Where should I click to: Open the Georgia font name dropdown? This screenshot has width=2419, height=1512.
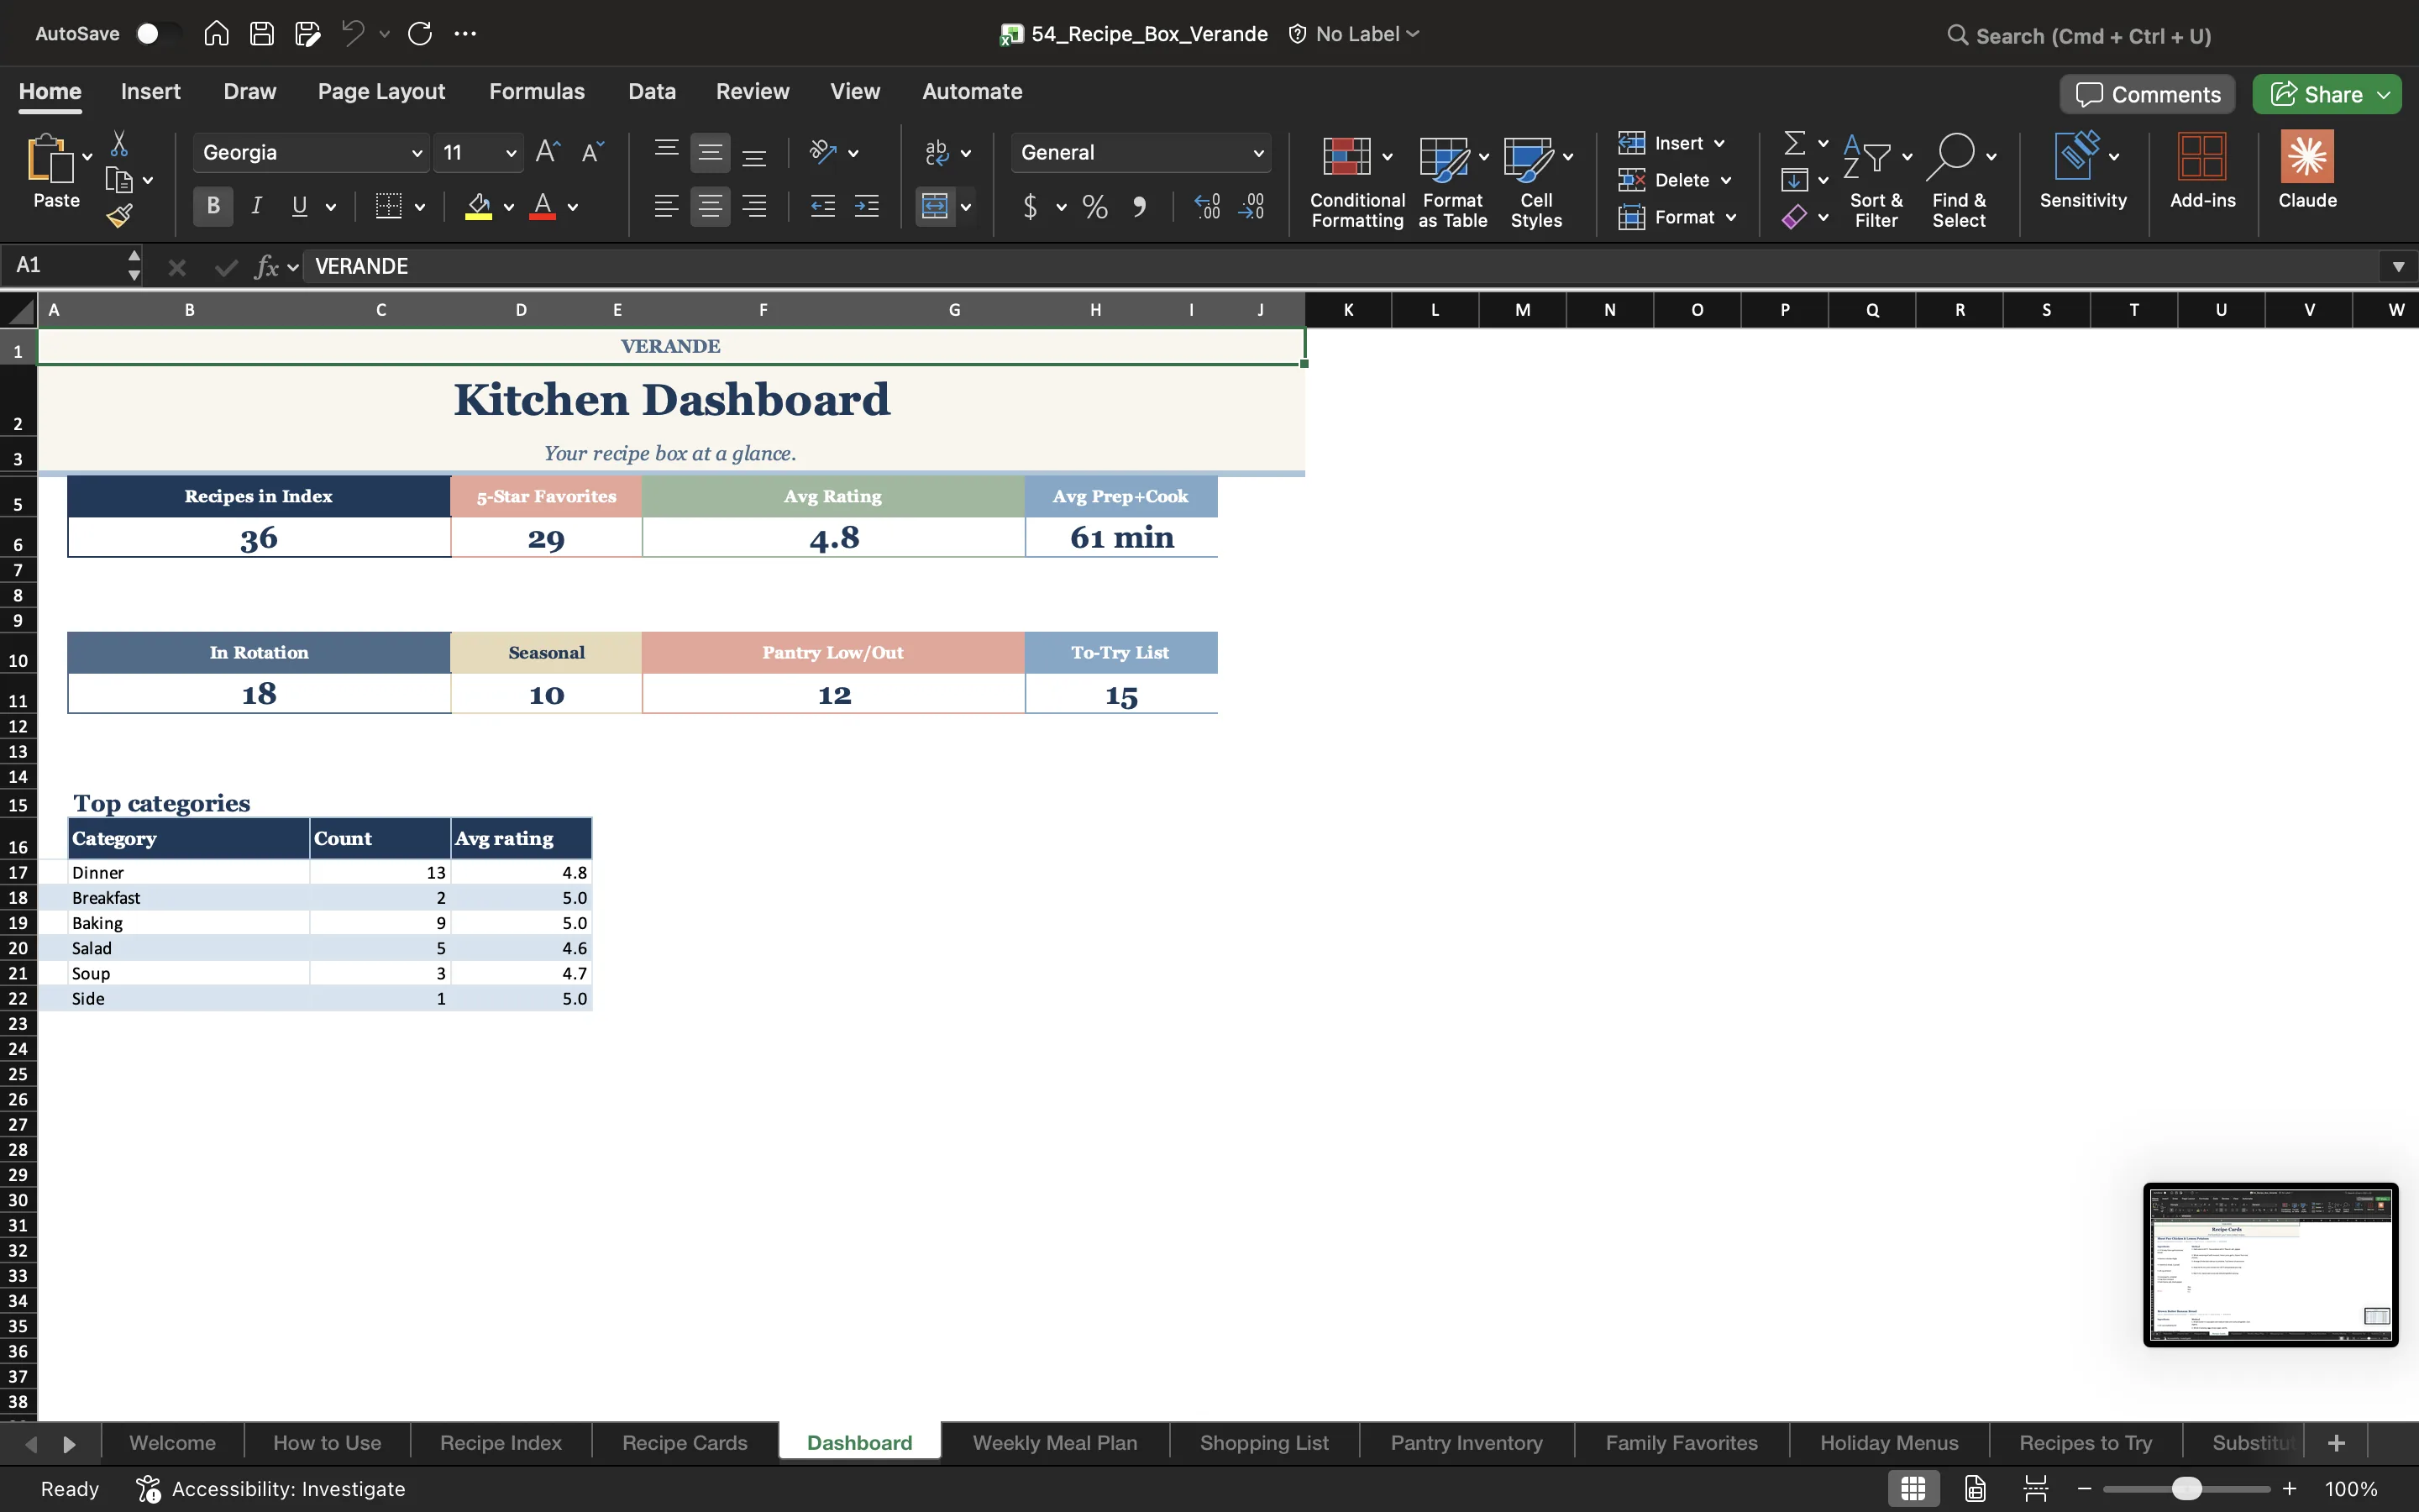[x=417, y=153]
